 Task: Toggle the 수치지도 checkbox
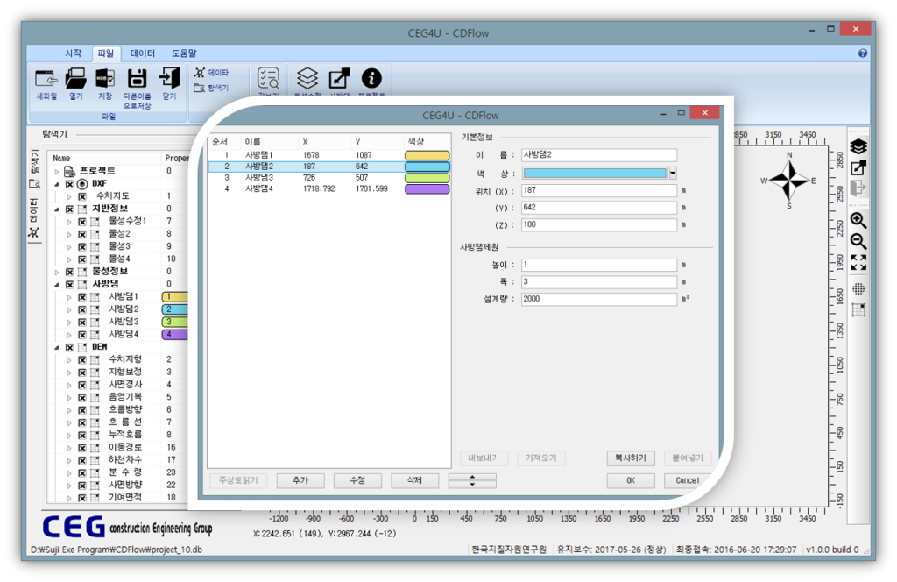click(81, 196)
